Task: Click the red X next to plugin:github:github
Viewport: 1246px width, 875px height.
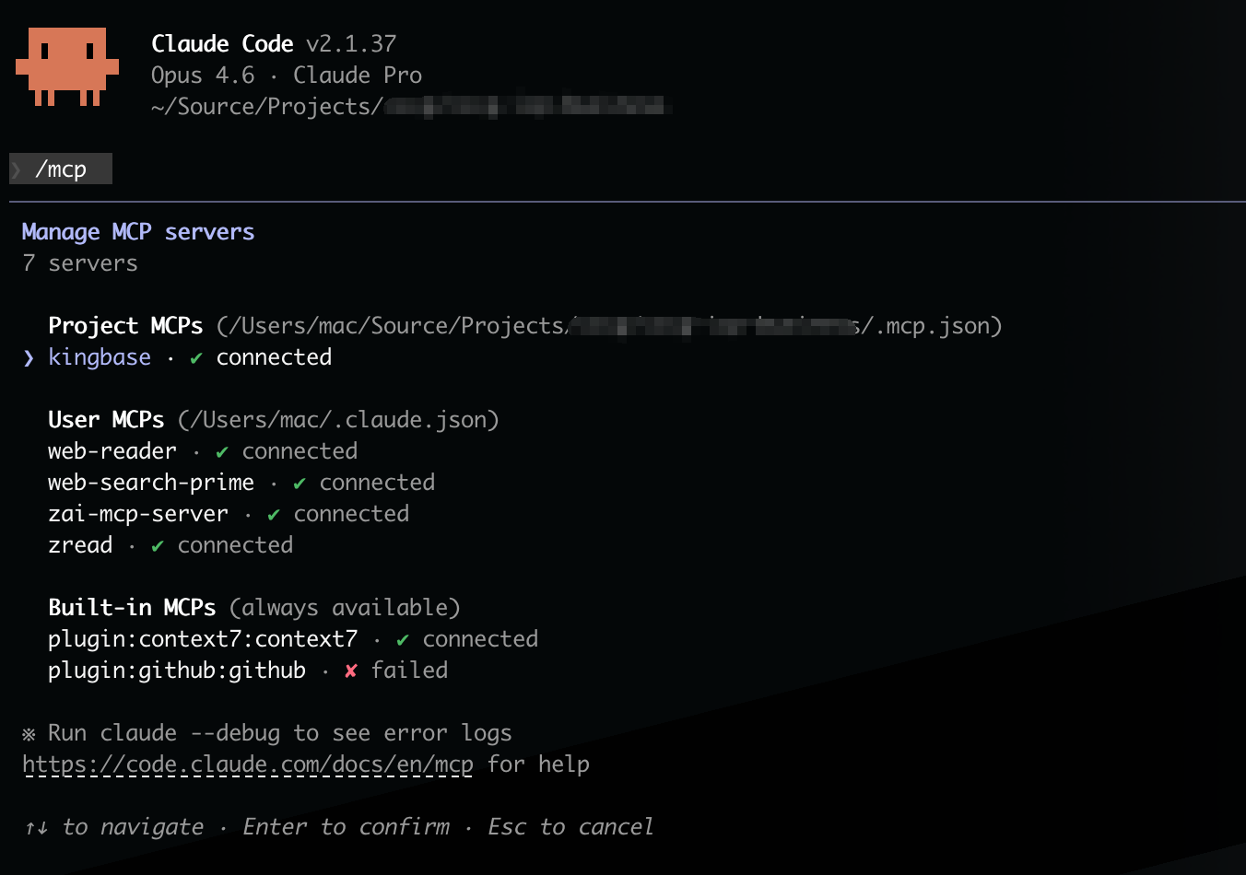Action: (x=350, y=671)
